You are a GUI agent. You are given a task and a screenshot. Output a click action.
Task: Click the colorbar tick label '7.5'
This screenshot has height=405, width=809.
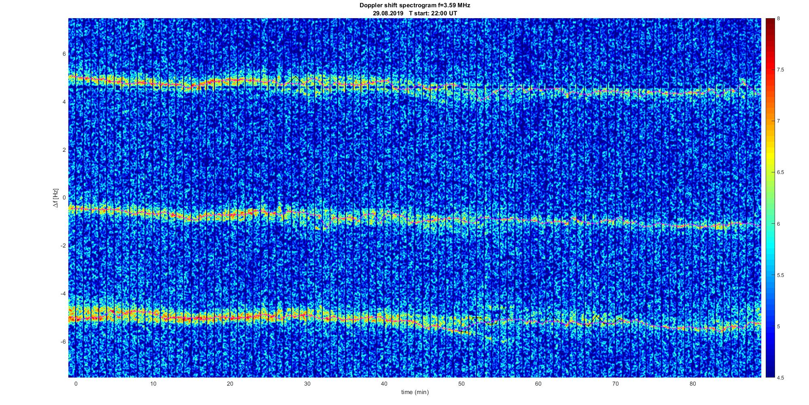click(x=781, y=70)
